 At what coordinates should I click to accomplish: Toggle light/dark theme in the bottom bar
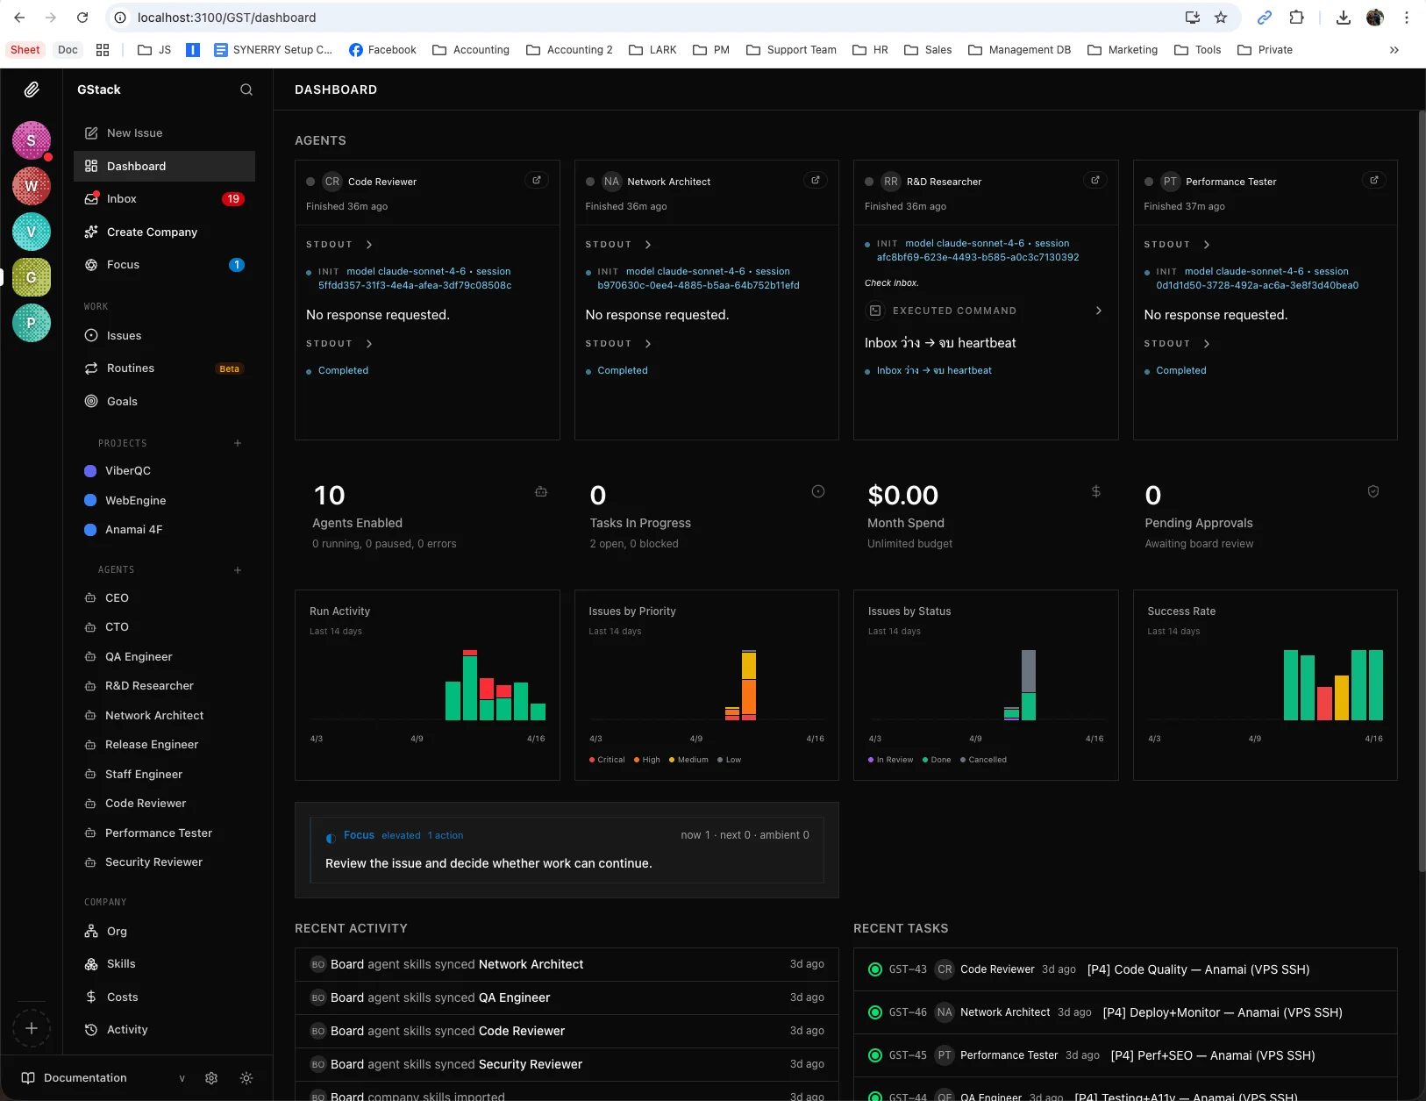tap(246, 1078)
